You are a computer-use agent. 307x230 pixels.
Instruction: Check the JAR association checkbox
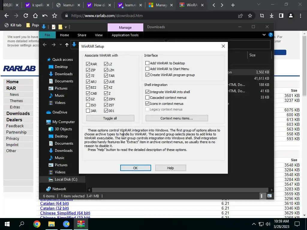[x=88, y=111]
